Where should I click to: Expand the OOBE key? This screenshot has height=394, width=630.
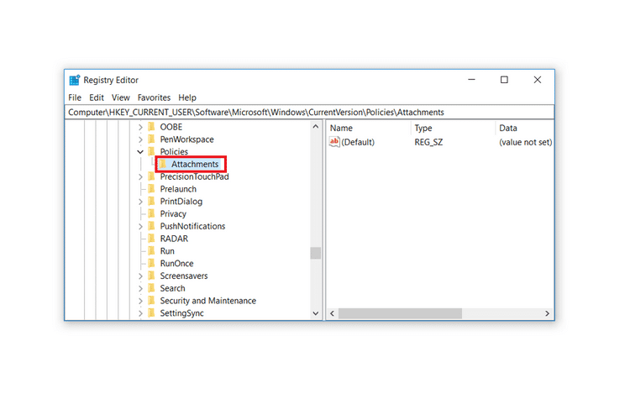point(140,128)
